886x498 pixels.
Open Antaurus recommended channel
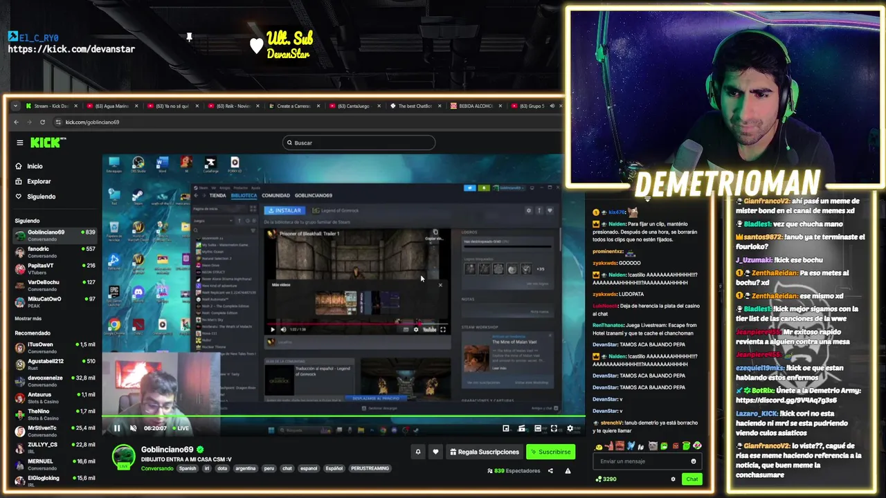click(55, 398)
